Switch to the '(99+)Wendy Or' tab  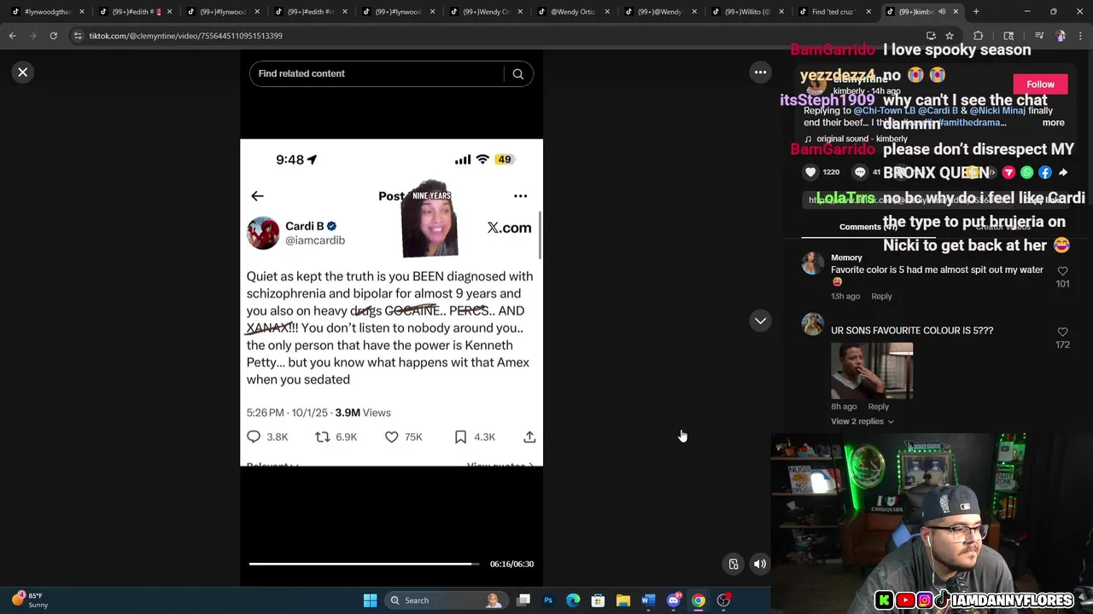pyautogui.click(x=486, y=12)
